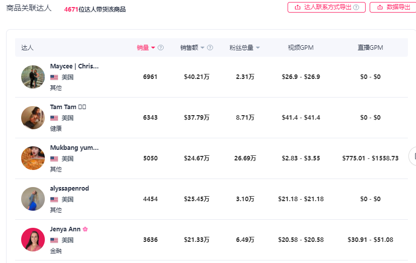Click help icon beside 销售额 column header
Screen dimensions: 416x263
(x=210, y=48)
